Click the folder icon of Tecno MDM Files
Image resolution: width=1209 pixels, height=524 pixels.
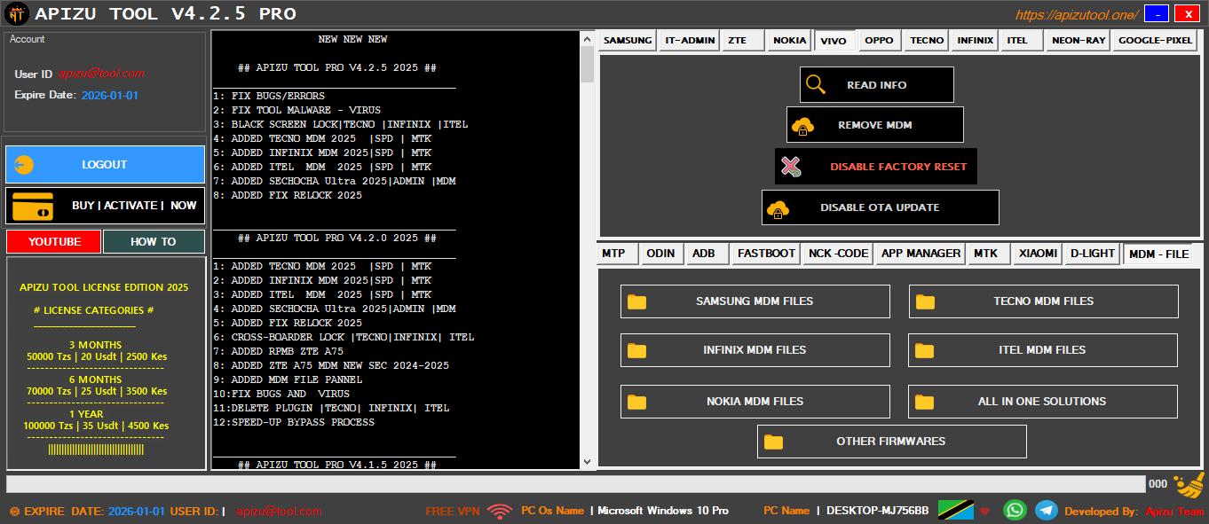point(926,301)
